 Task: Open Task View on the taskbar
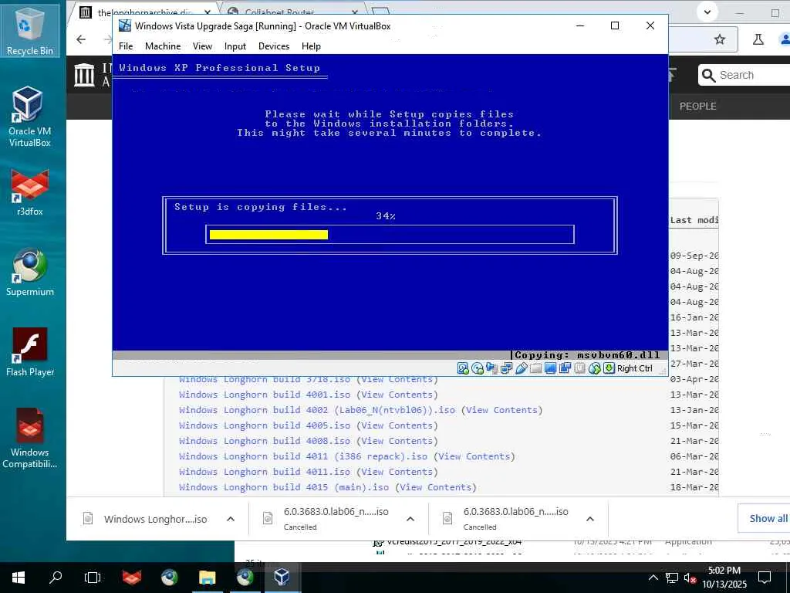coord(93,577)
